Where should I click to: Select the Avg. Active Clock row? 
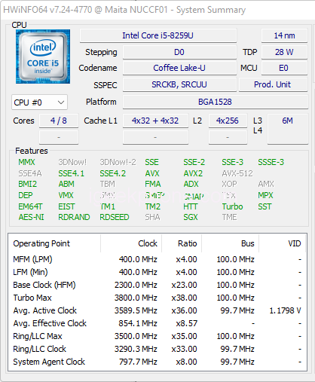[x=157, y=310]
